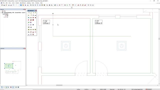This screenshot has width=160, height=90.
Task: Click the Room text status bar entry
Action: 112,89
